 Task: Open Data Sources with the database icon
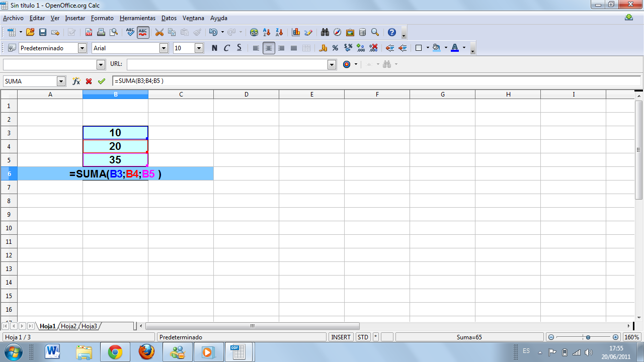pyautogui.click(x=362, y=32)
